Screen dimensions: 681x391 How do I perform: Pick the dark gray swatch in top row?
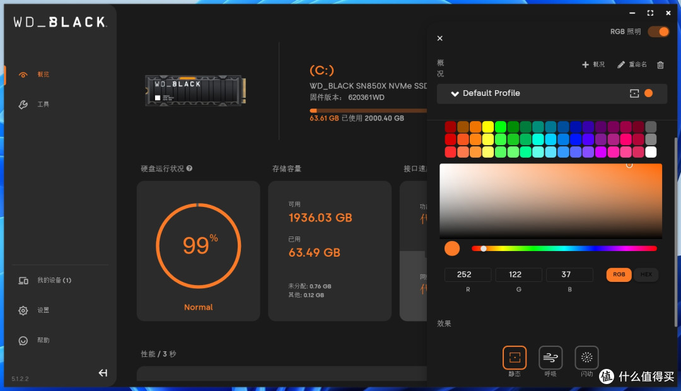[651, 127]
